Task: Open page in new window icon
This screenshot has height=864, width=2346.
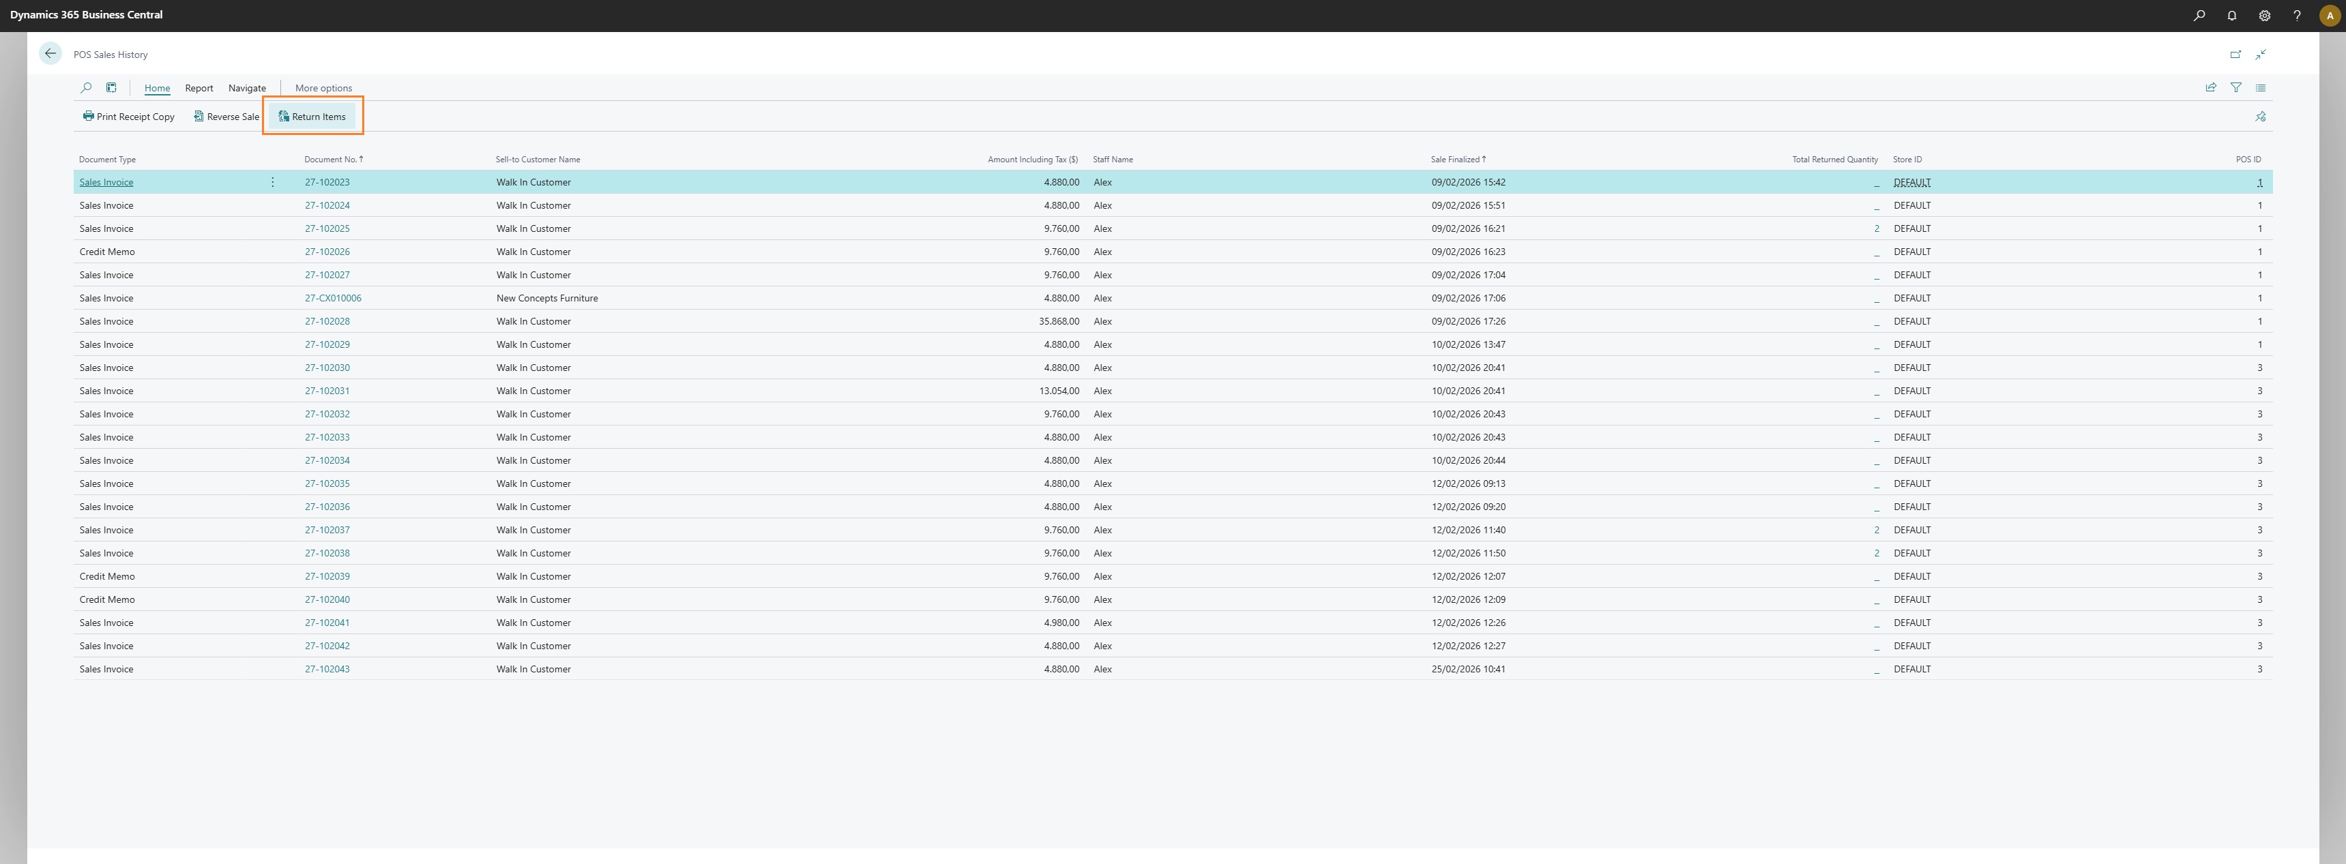Action: [x=2235, y=55]
